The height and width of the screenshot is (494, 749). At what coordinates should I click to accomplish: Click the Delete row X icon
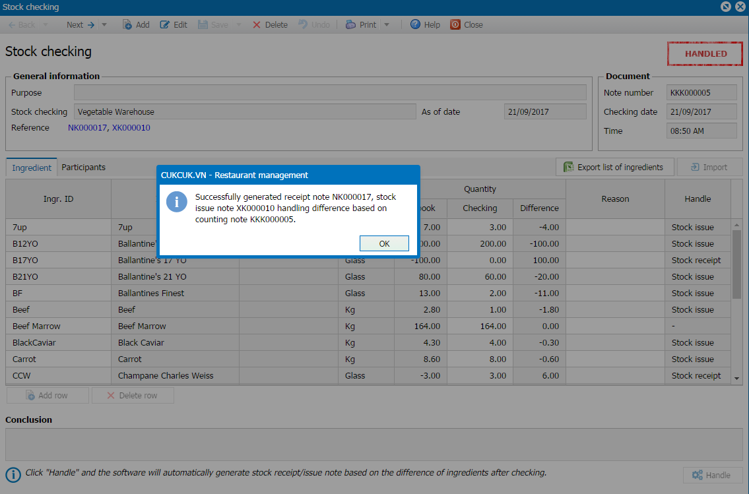[111, 396]
